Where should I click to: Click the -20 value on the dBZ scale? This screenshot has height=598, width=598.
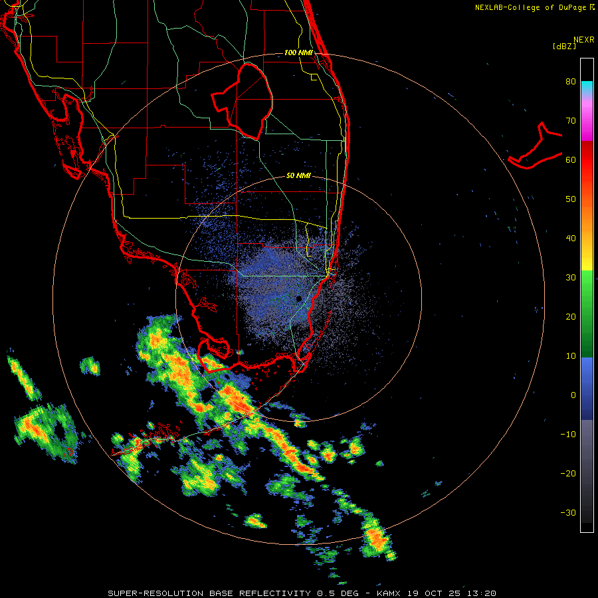pyautogui.click(x=568, y=474)
